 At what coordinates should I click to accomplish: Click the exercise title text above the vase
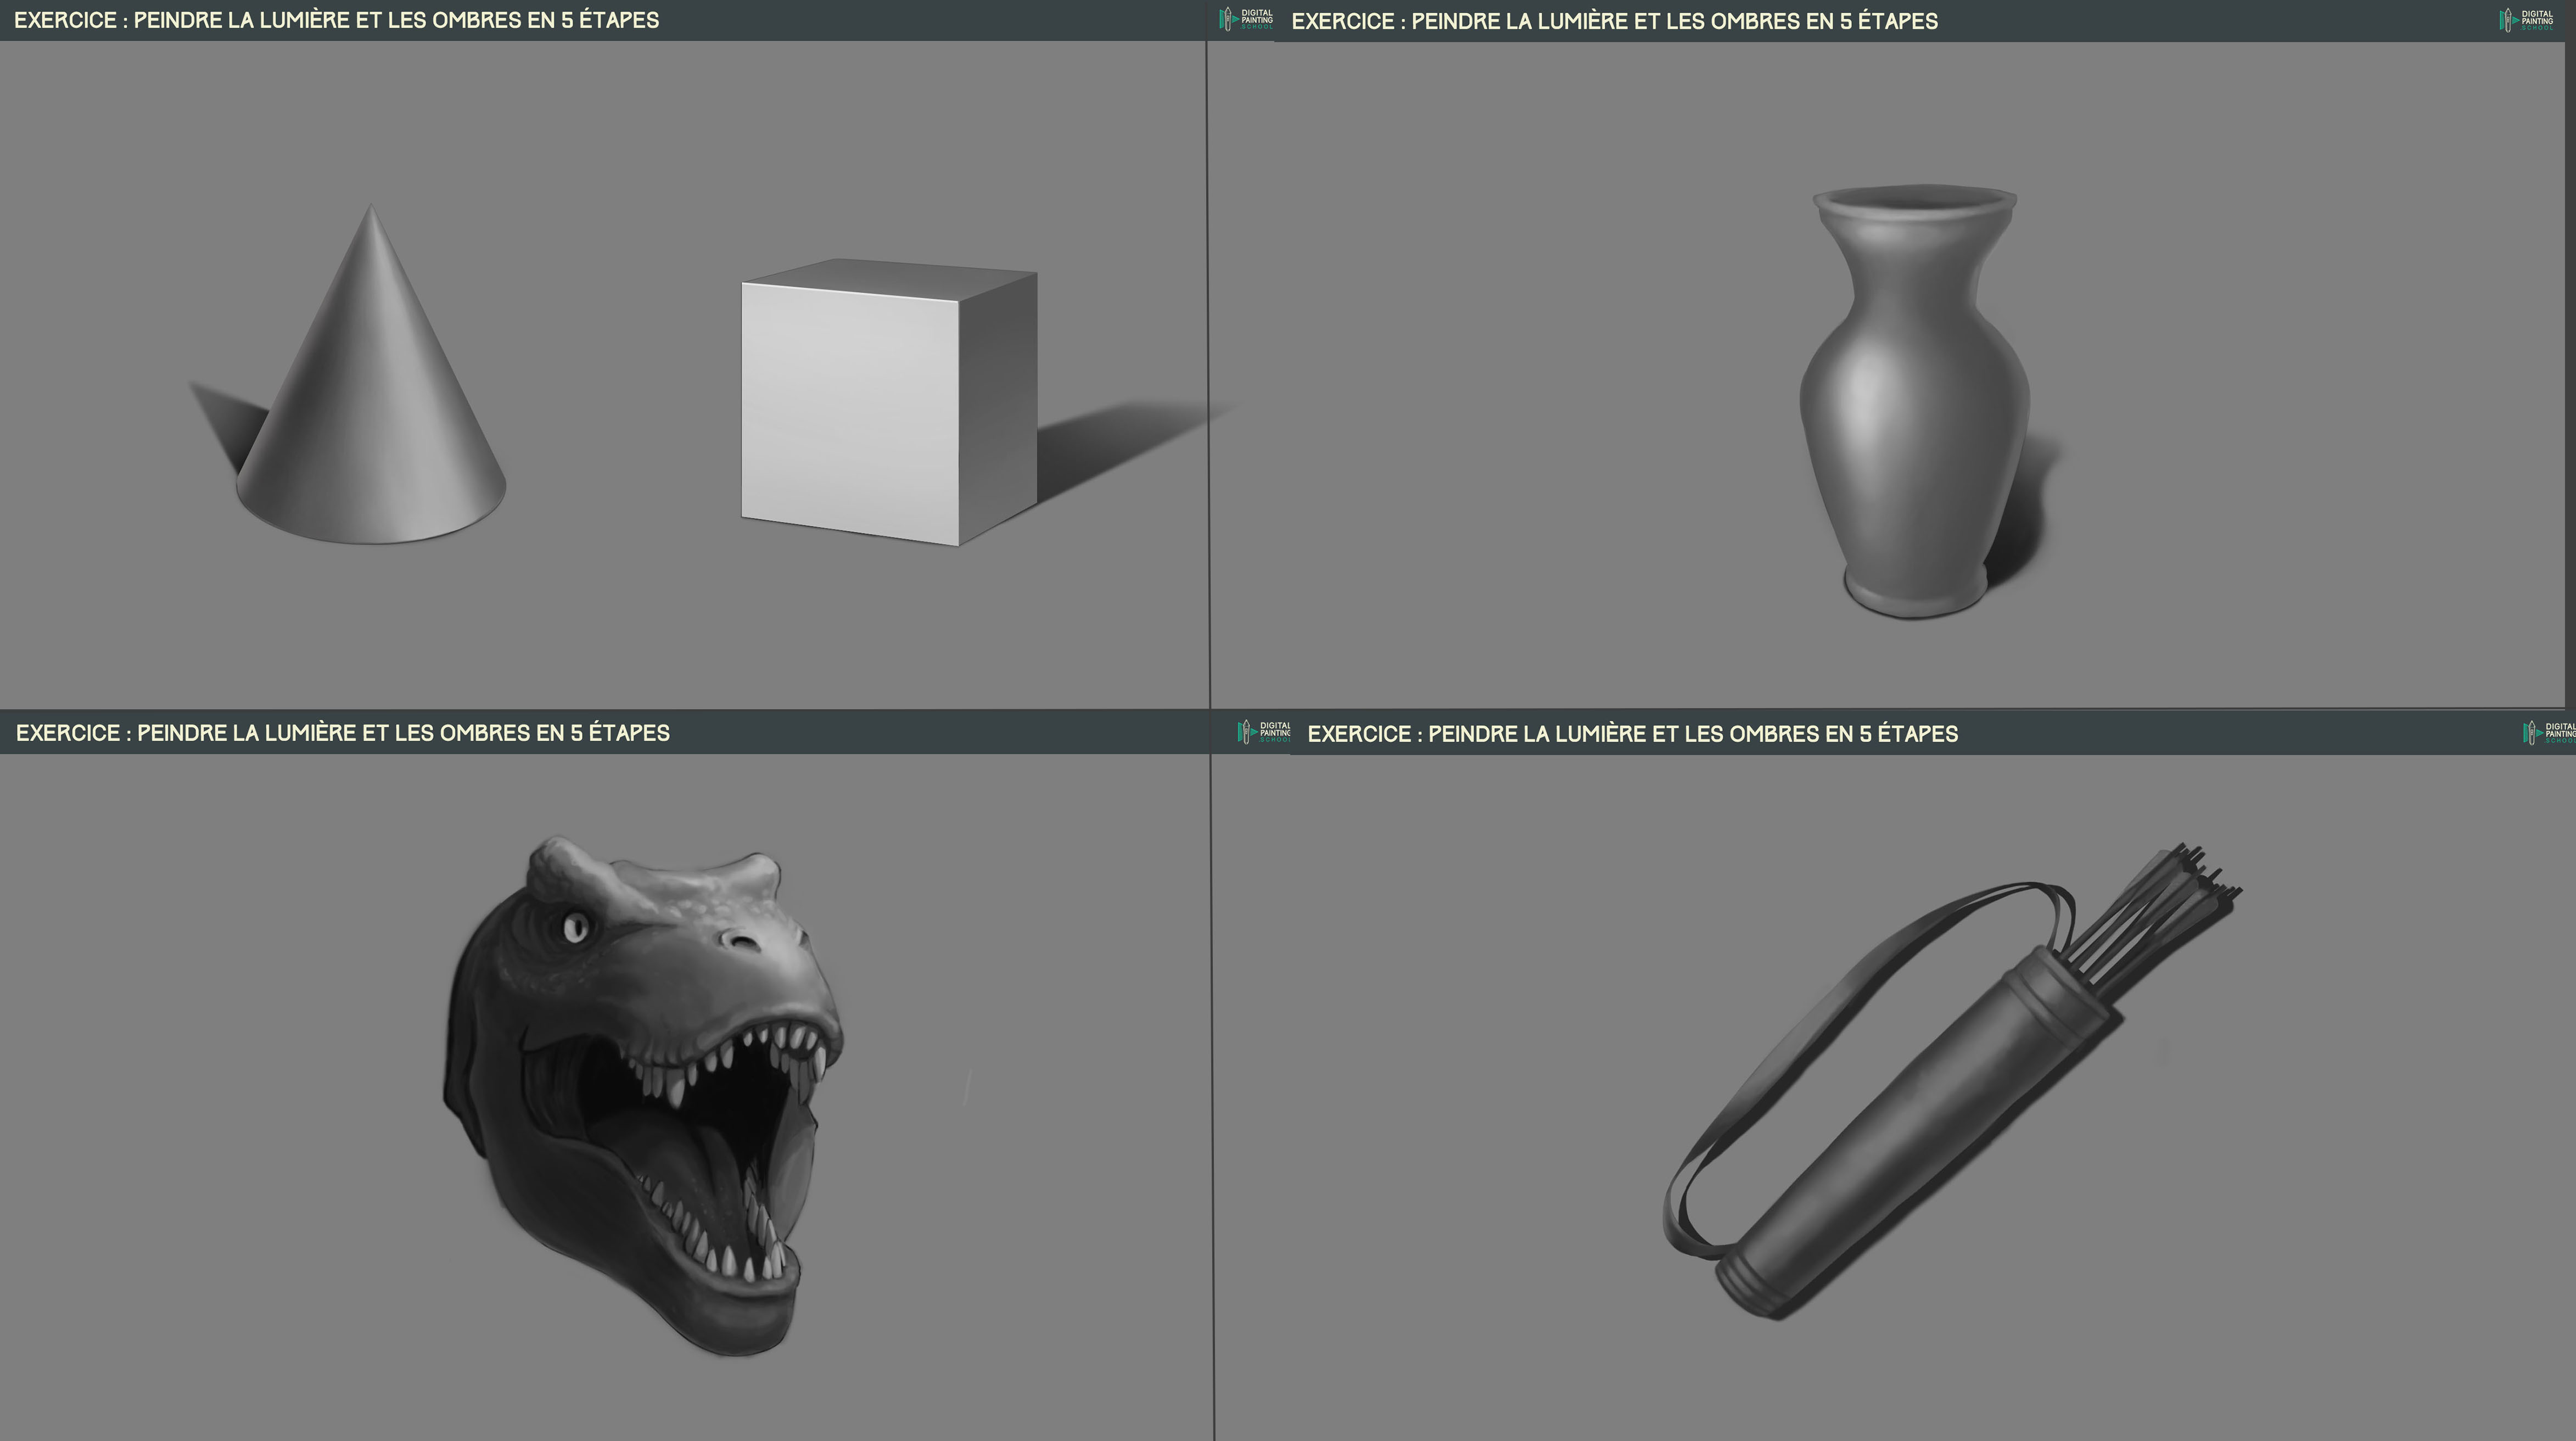(1614, 21)
